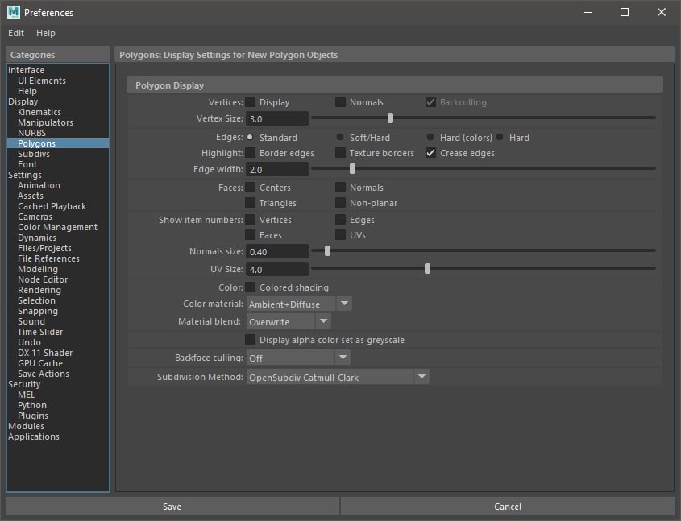Enable Colored shading checkbox
This screenshot has width=681, height=521.
tap(250, 287)
